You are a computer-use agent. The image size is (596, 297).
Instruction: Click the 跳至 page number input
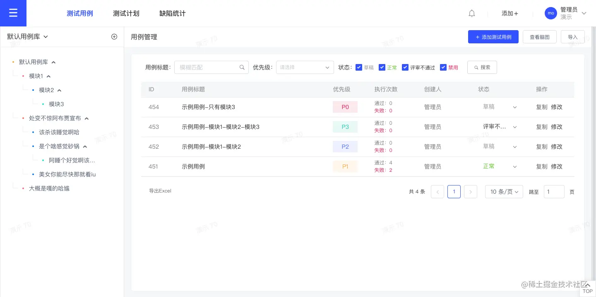[x=554, y=192]
